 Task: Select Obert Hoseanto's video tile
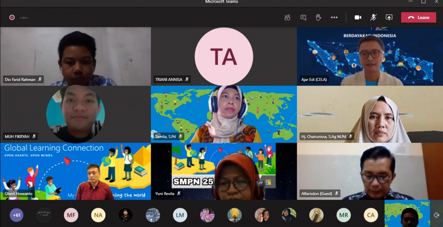75,171
